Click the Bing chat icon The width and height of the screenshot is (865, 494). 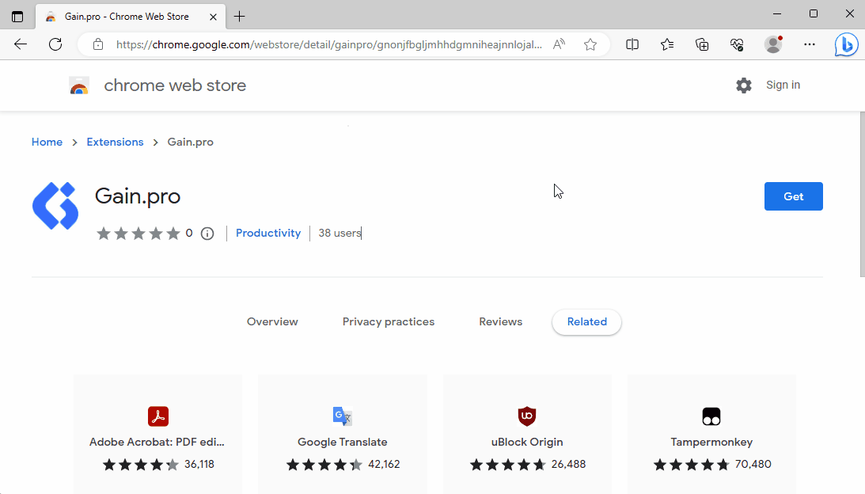click(846, 45)
